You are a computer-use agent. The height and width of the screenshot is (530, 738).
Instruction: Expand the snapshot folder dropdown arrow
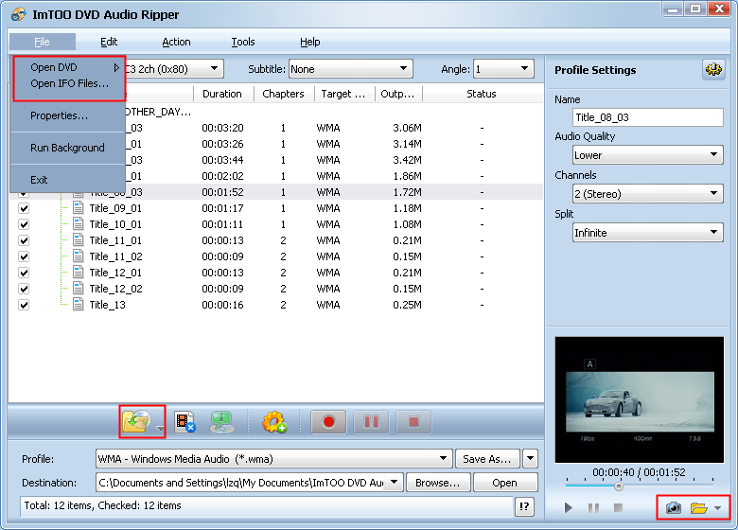tap(718, 508)
